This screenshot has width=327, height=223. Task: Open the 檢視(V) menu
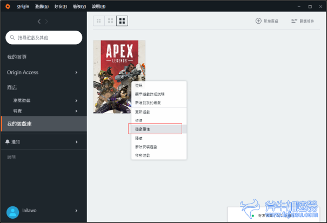point(79,6)
